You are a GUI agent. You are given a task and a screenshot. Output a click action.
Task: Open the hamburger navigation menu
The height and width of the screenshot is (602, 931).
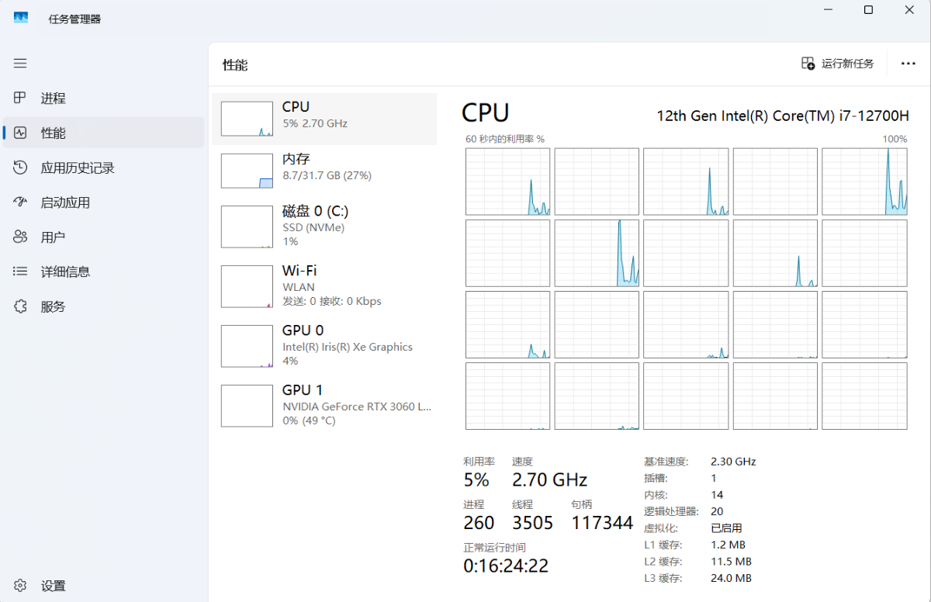(x=20, y=64)
